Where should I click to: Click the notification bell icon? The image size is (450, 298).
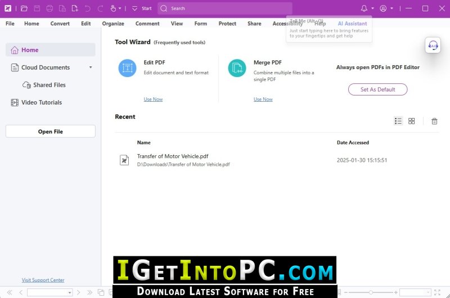(x=364, y=8)
